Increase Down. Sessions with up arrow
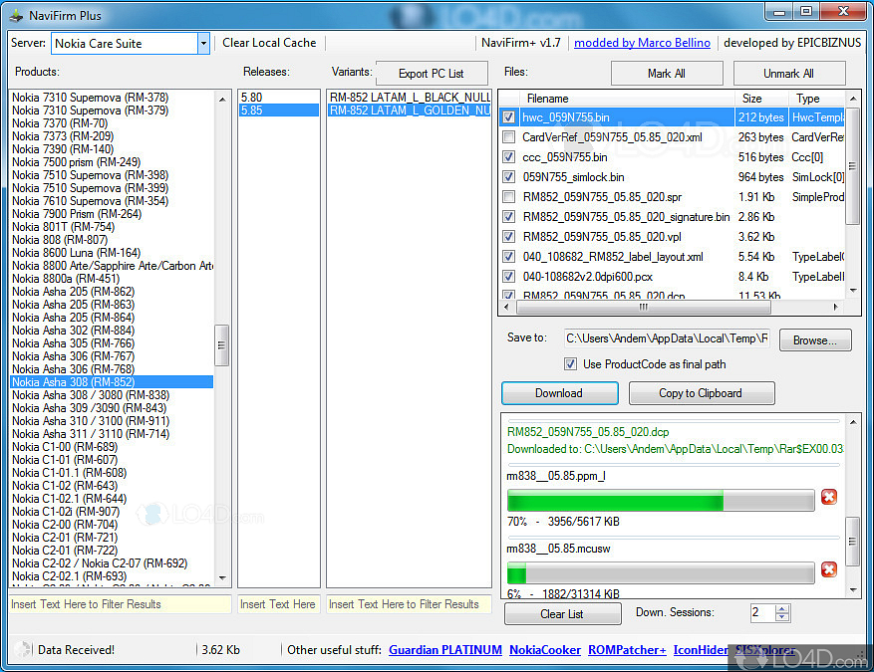 coord(782,608)
